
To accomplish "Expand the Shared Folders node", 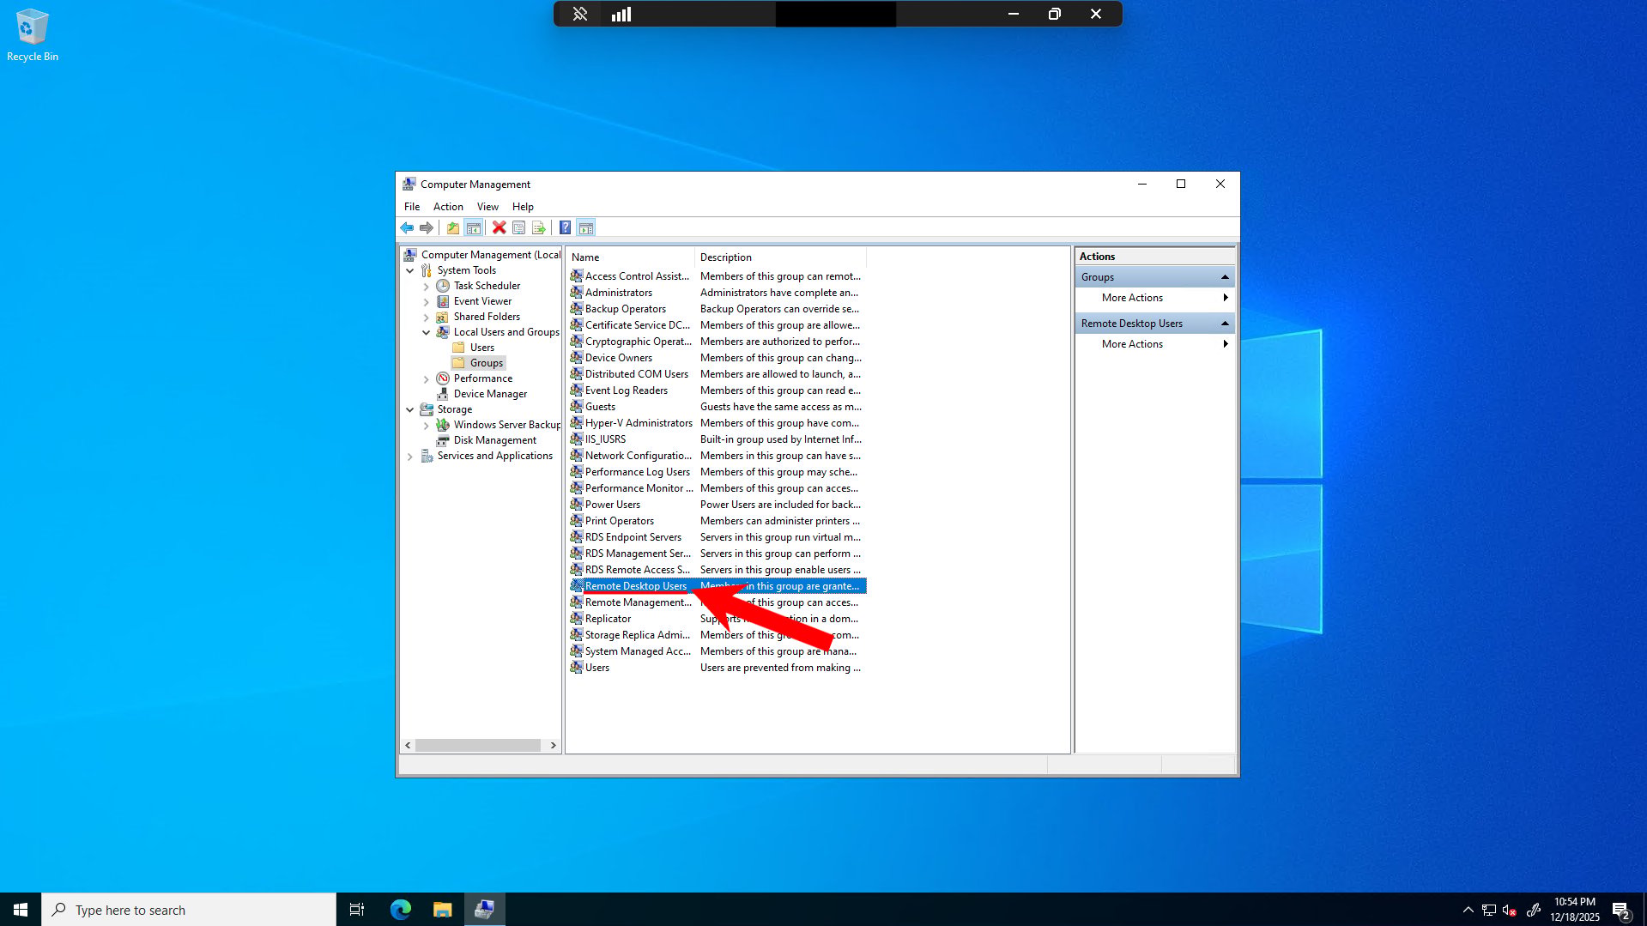I will pos(427,317).
